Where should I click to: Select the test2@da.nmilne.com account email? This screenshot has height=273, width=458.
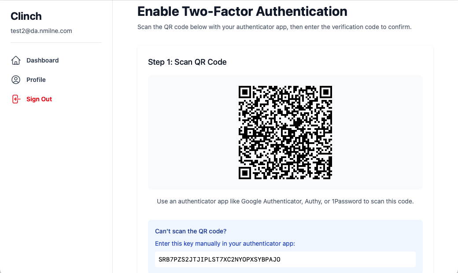(x=41, y=31)
